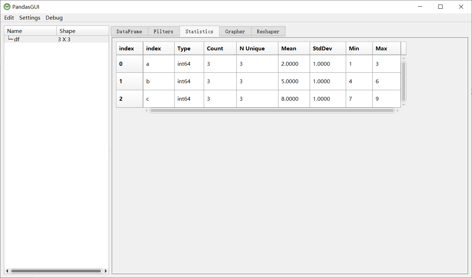Click cell 'c' in index column

[159, 99]
